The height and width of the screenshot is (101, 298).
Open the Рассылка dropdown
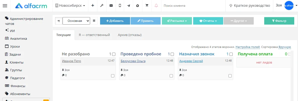click(177, 21)
